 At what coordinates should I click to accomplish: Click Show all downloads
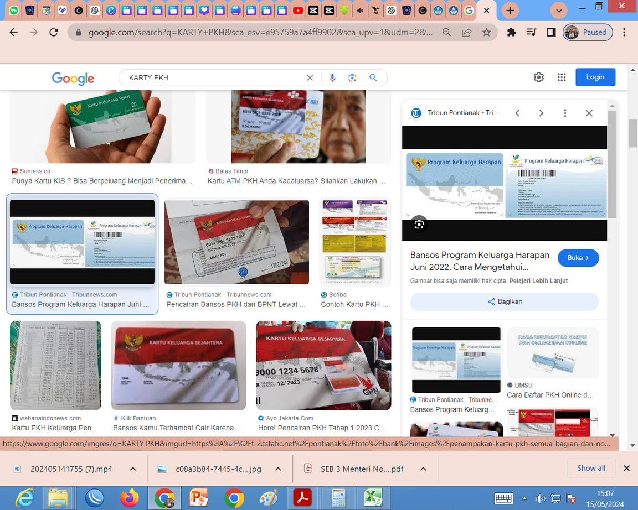pos(591,468)
